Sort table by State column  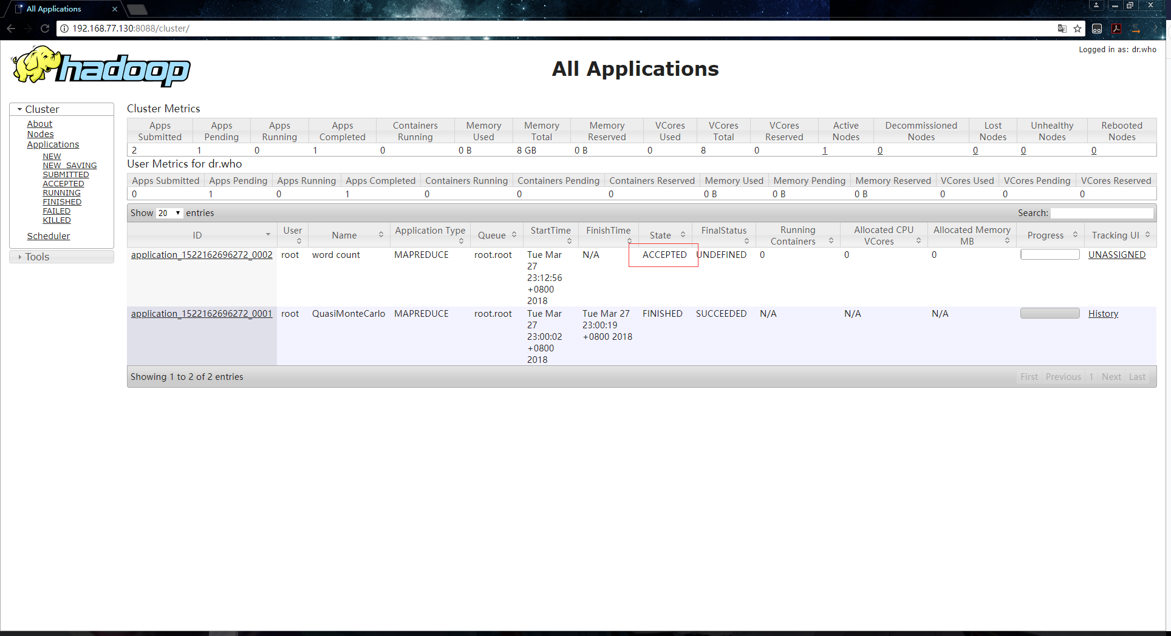[x=665, y=235]
